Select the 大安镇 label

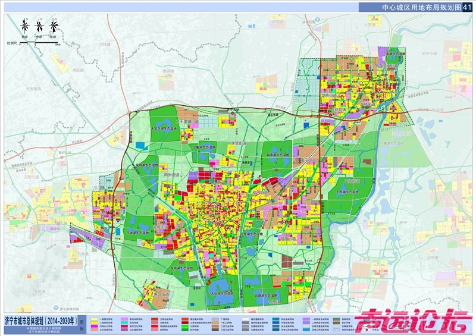click(371, 25)
